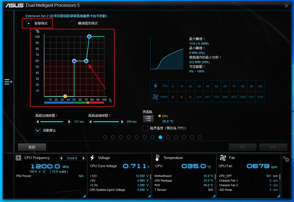Select the highlighted eighth page dot
Screen dimensions: 294x202
(x=160, y=137)
